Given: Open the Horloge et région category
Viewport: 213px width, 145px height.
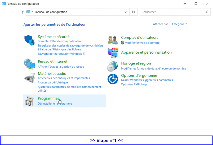Looking at the screenshot, I should (x=136, y=63).
